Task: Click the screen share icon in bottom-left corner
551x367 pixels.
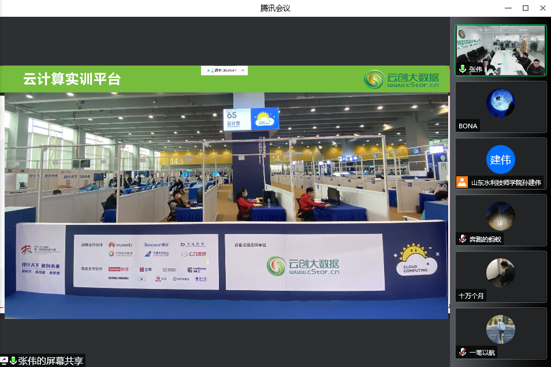Action: coord(4,361)
